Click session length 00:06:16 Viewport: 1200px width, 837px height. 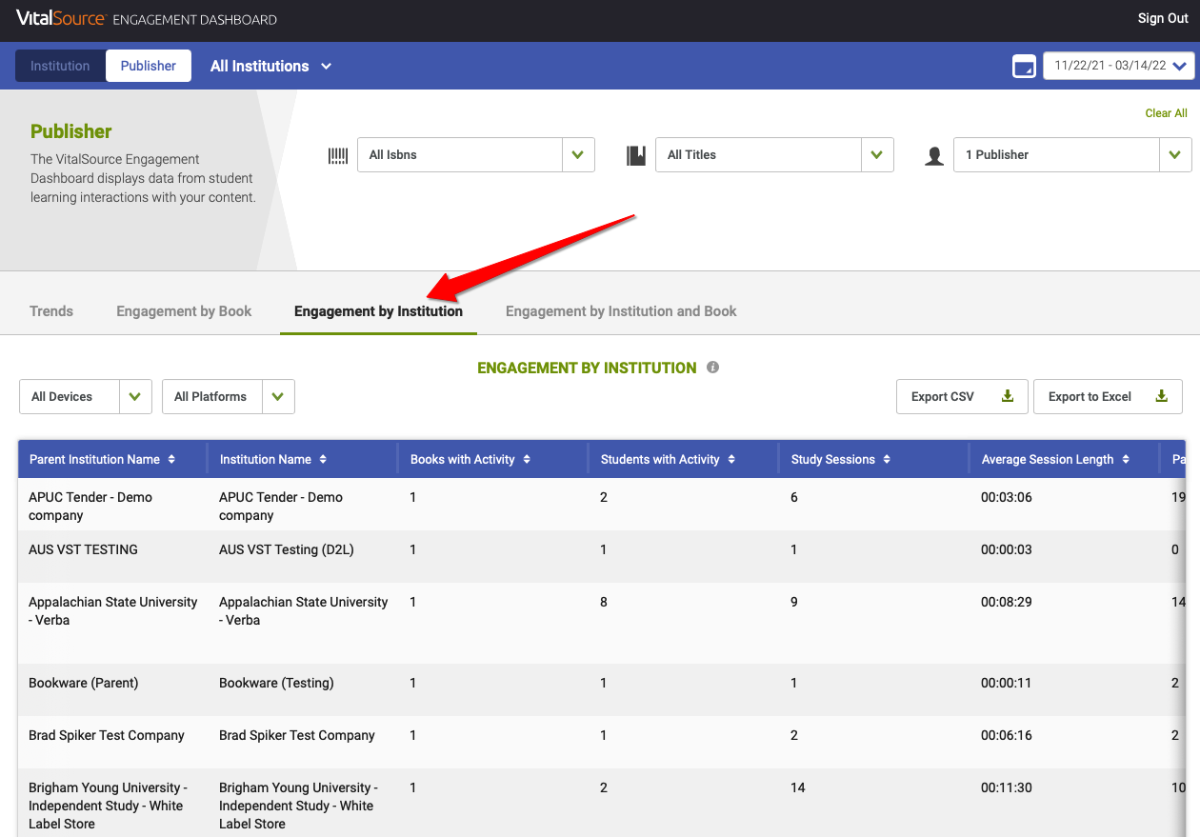[x=1007, y=735]
